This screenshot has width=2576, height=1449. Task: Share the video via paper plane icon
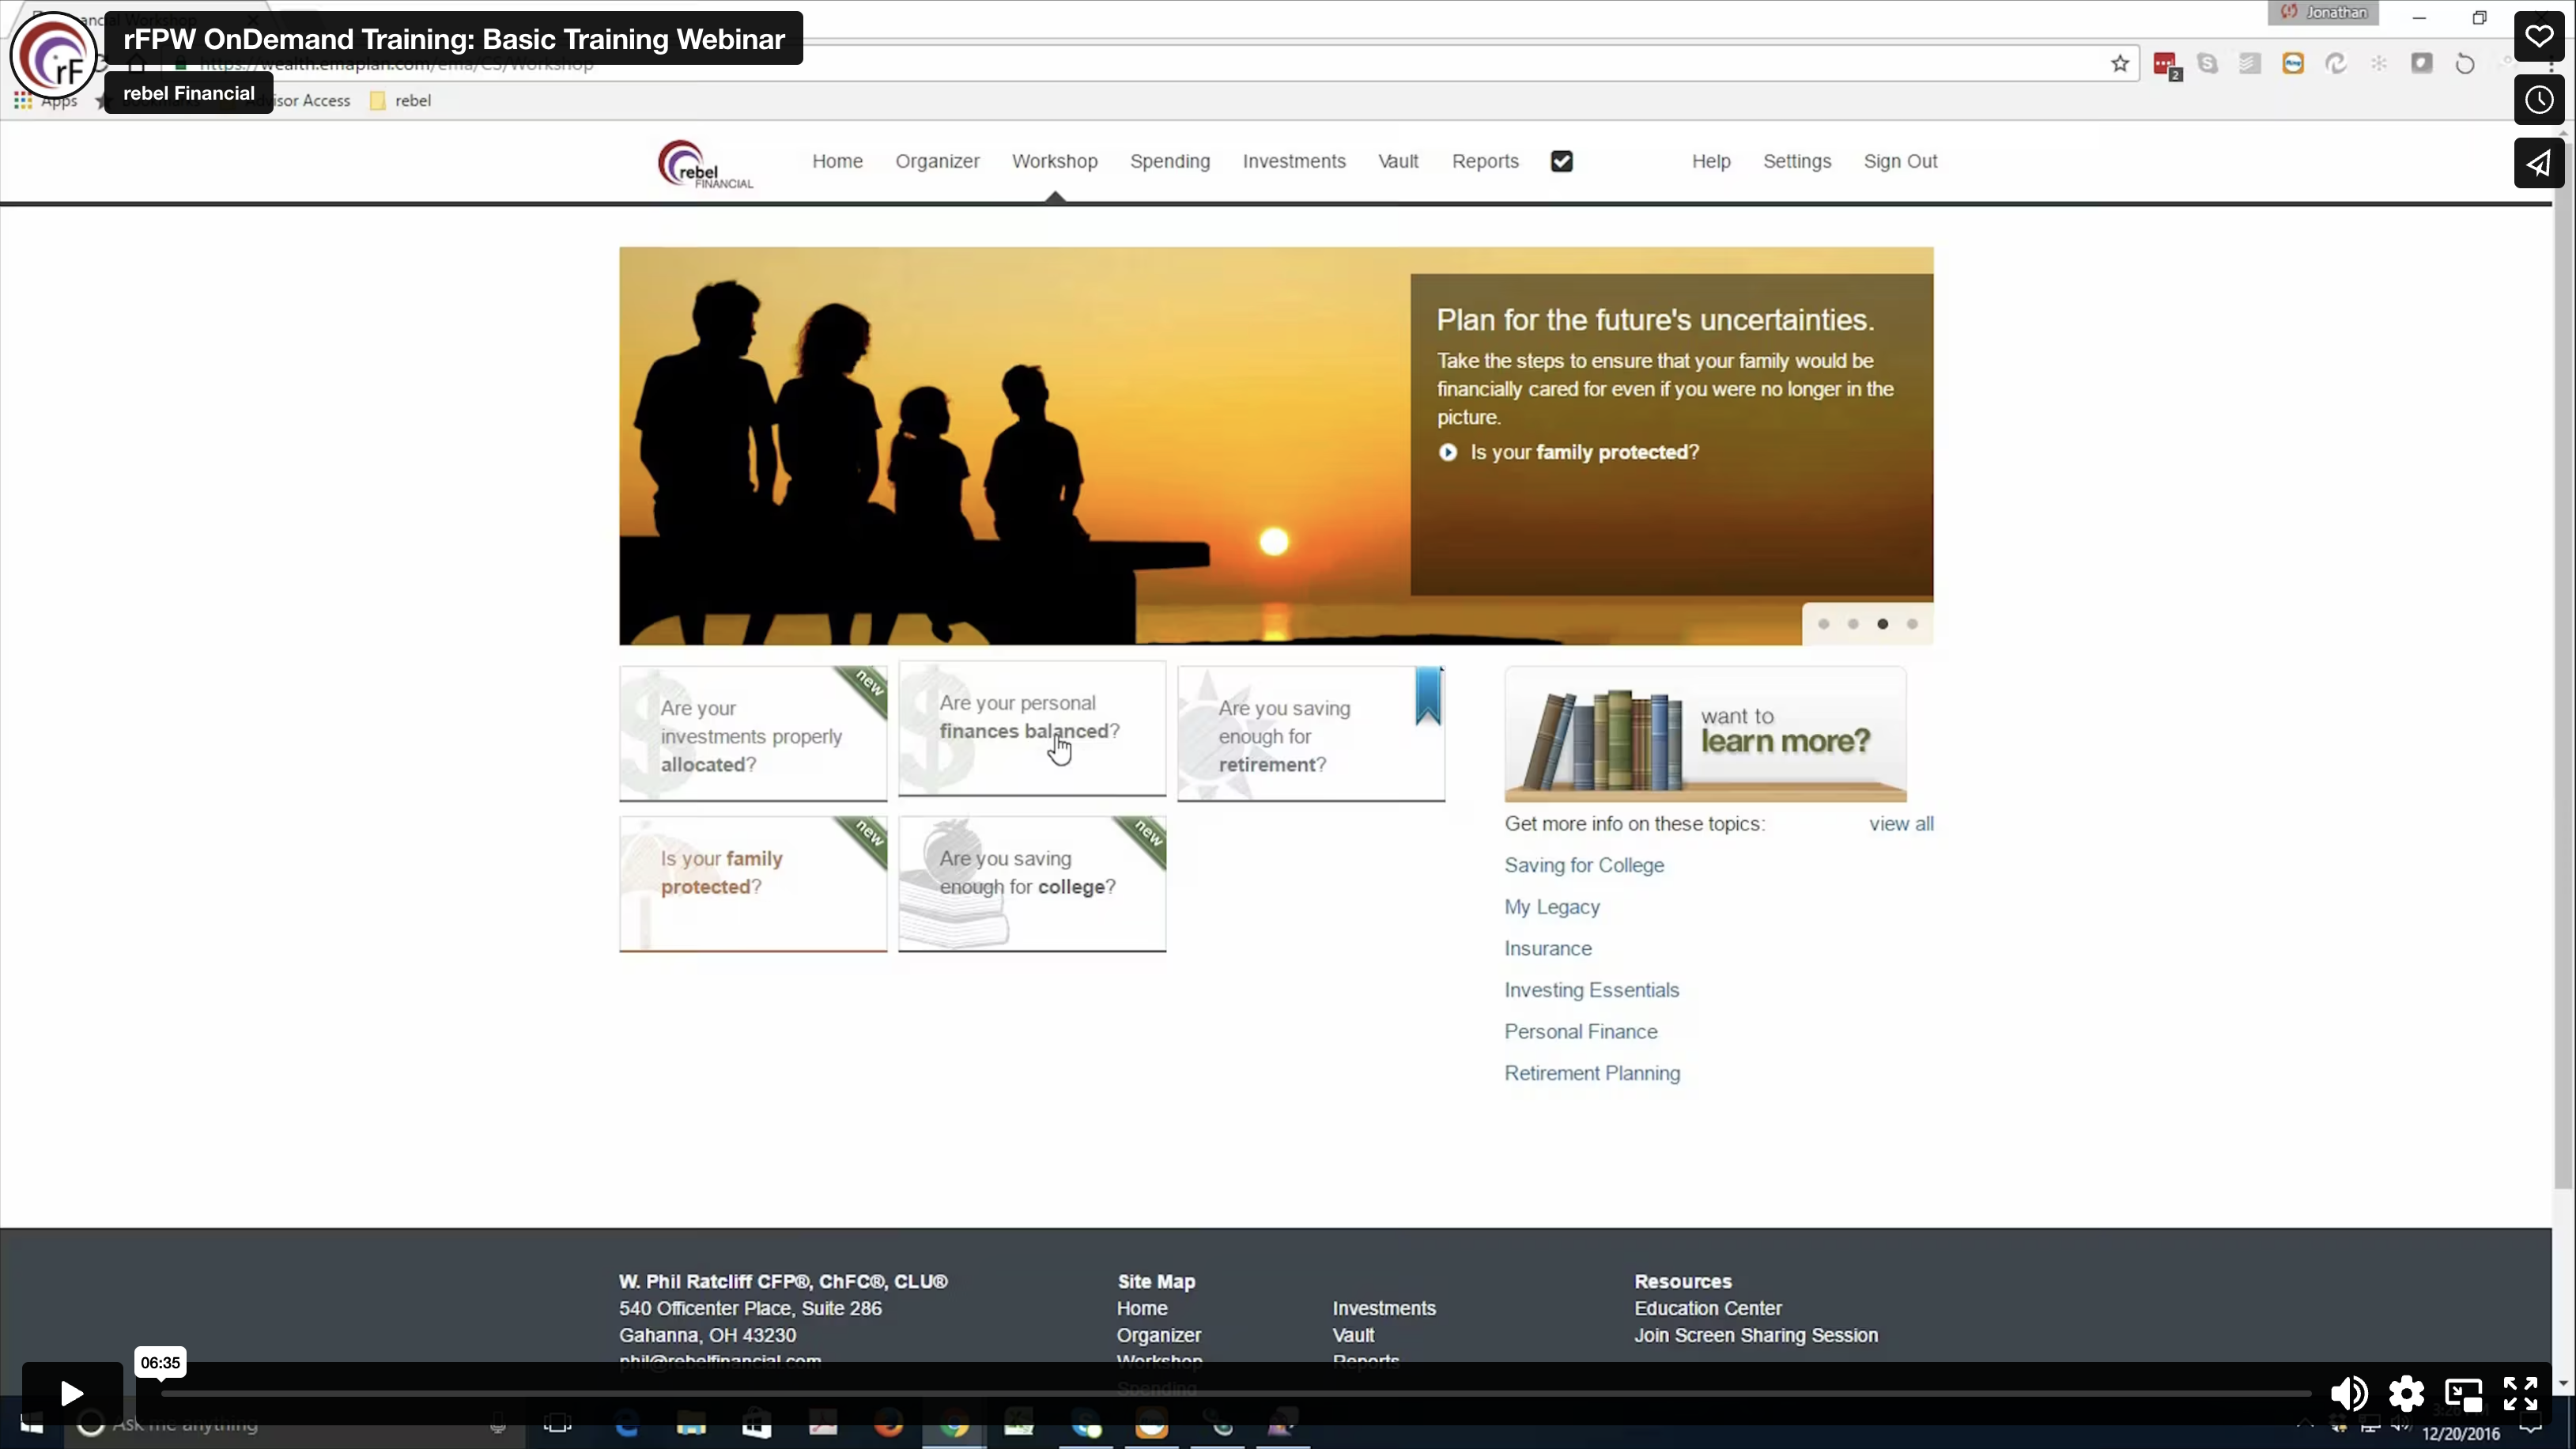(x=2538, y=163)
